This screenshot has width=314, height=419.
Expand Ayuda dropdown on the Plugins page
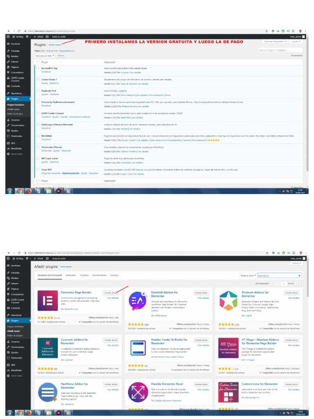click(296, 41)
